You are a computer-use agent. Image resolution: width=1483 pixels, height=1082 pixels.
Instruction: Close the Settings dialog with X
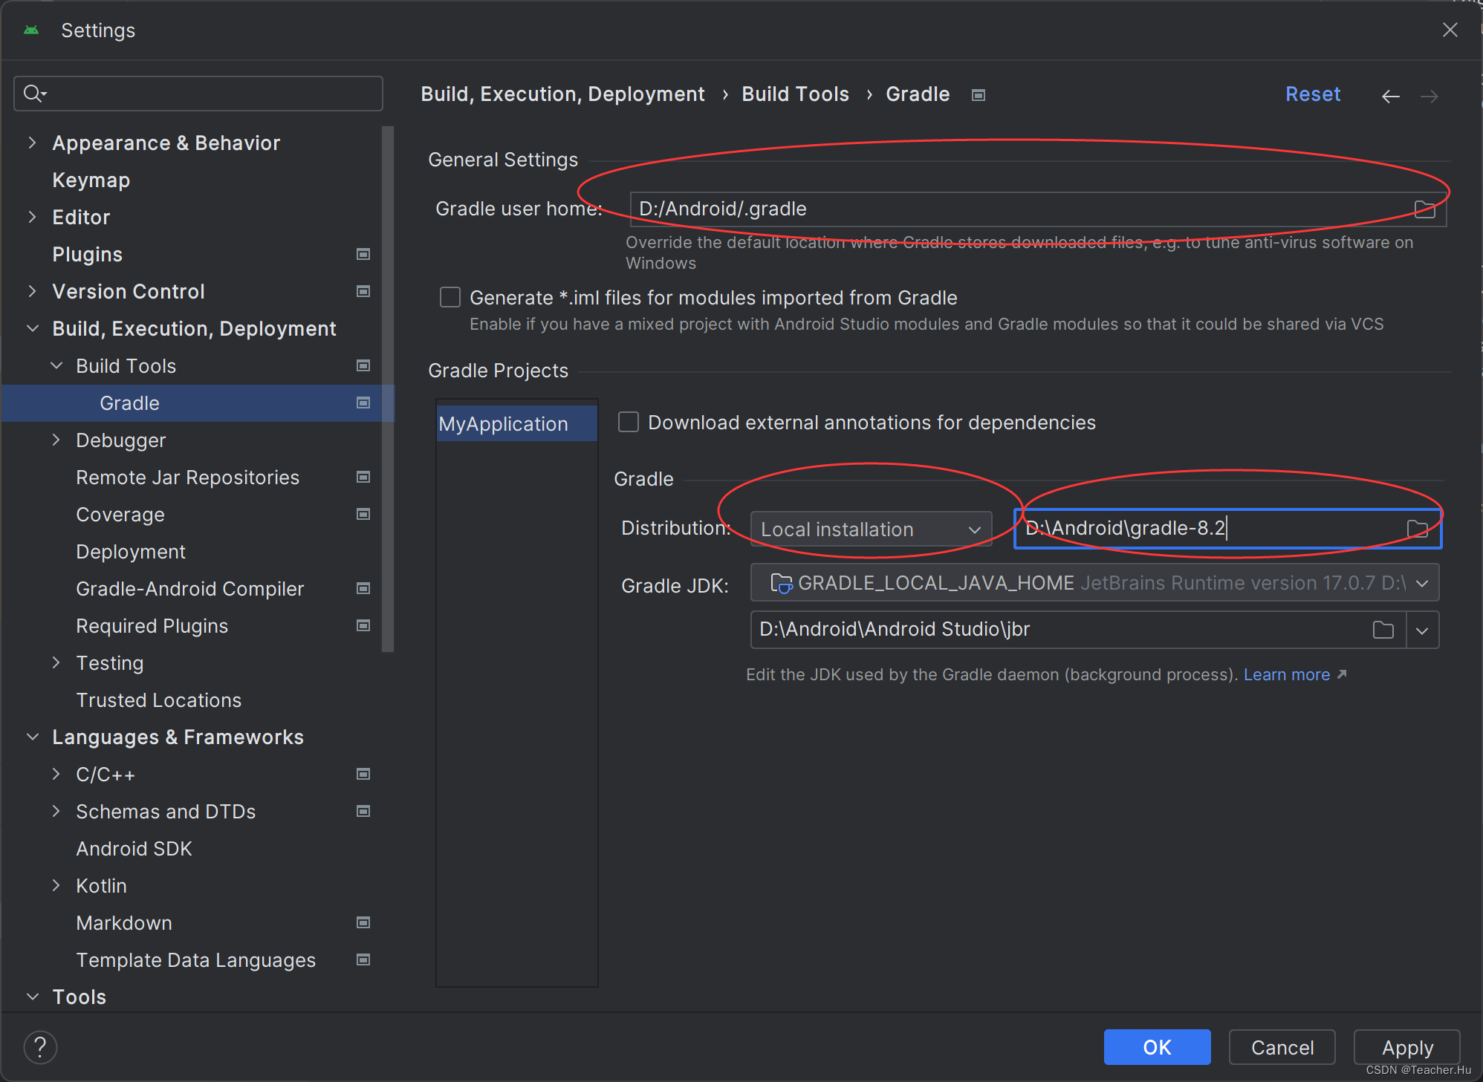[1450, 30]
